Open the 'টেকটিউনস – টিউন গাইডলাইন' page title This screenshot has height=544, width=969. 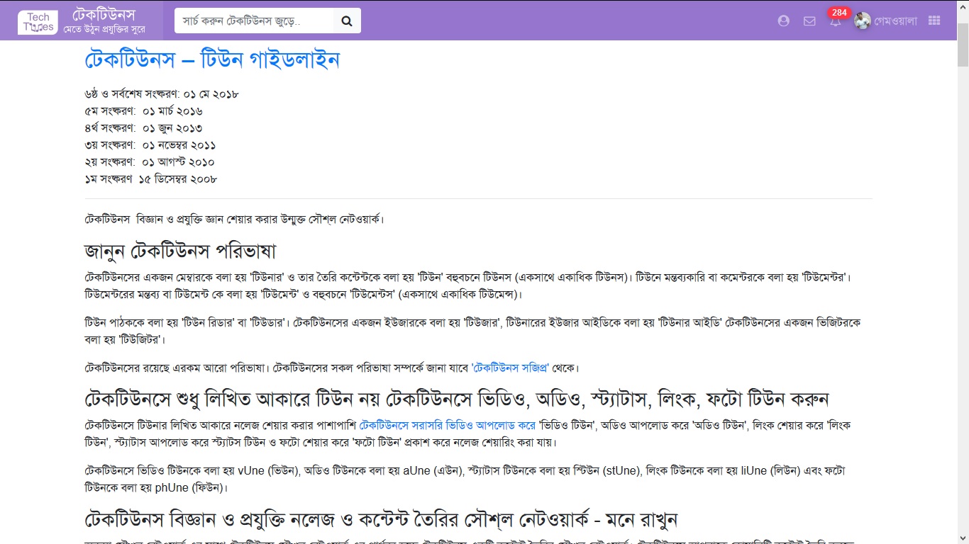pos(212,60)
